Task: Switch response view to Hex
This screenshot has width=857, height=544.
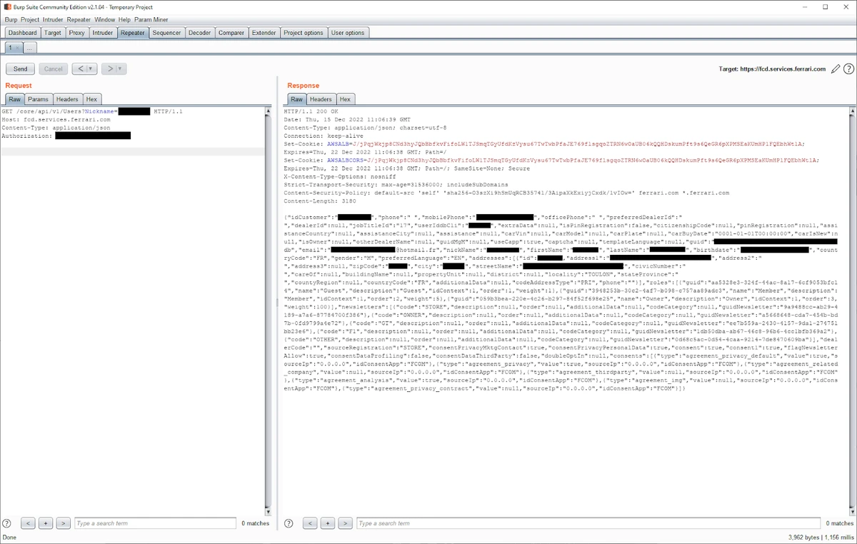Action: click(345, 99)
